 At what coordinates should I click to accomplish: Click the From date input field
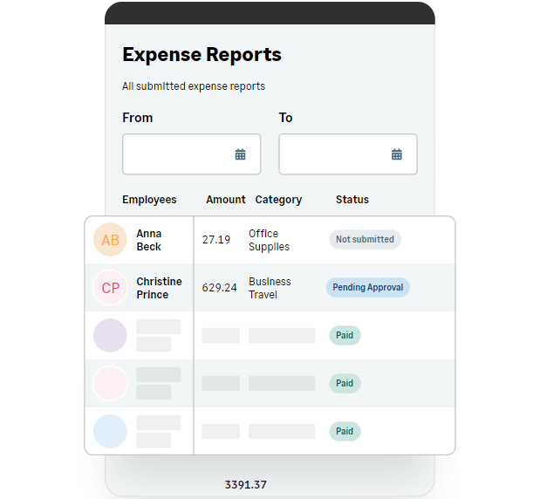(x=191, y=154)
